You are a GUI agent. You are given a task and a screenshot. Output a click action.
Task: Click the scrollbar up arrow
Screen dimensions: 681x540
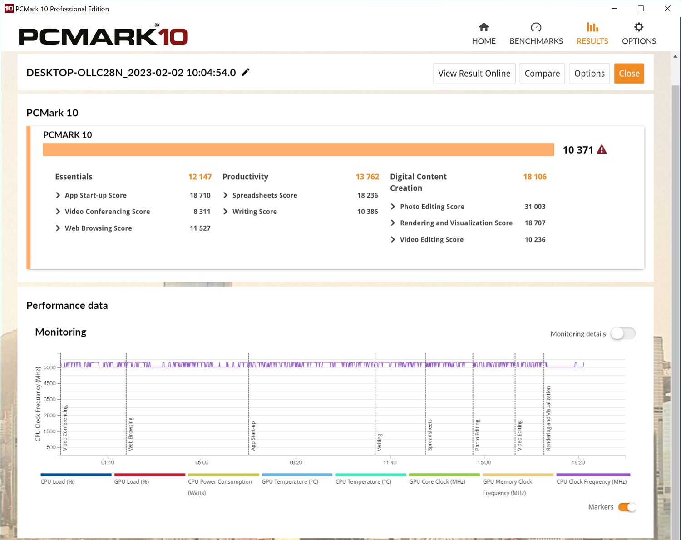[676, 57]
